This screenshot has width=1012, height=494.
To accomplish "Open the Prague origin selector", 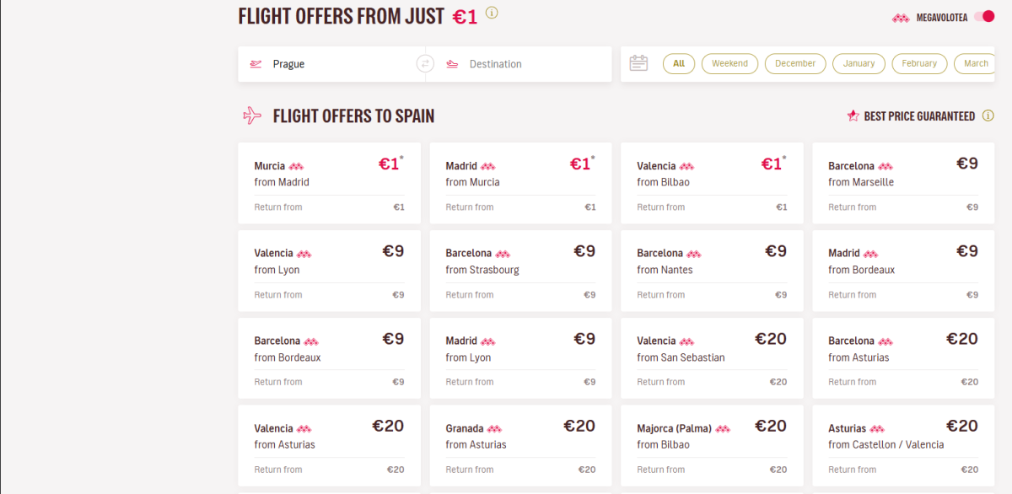I will tap(331, 64).
